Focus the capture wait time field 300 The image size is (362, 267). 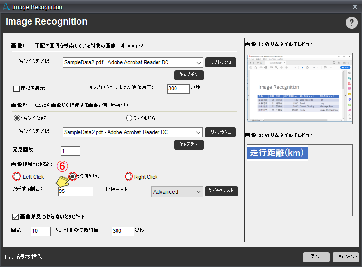coord(178,88)
